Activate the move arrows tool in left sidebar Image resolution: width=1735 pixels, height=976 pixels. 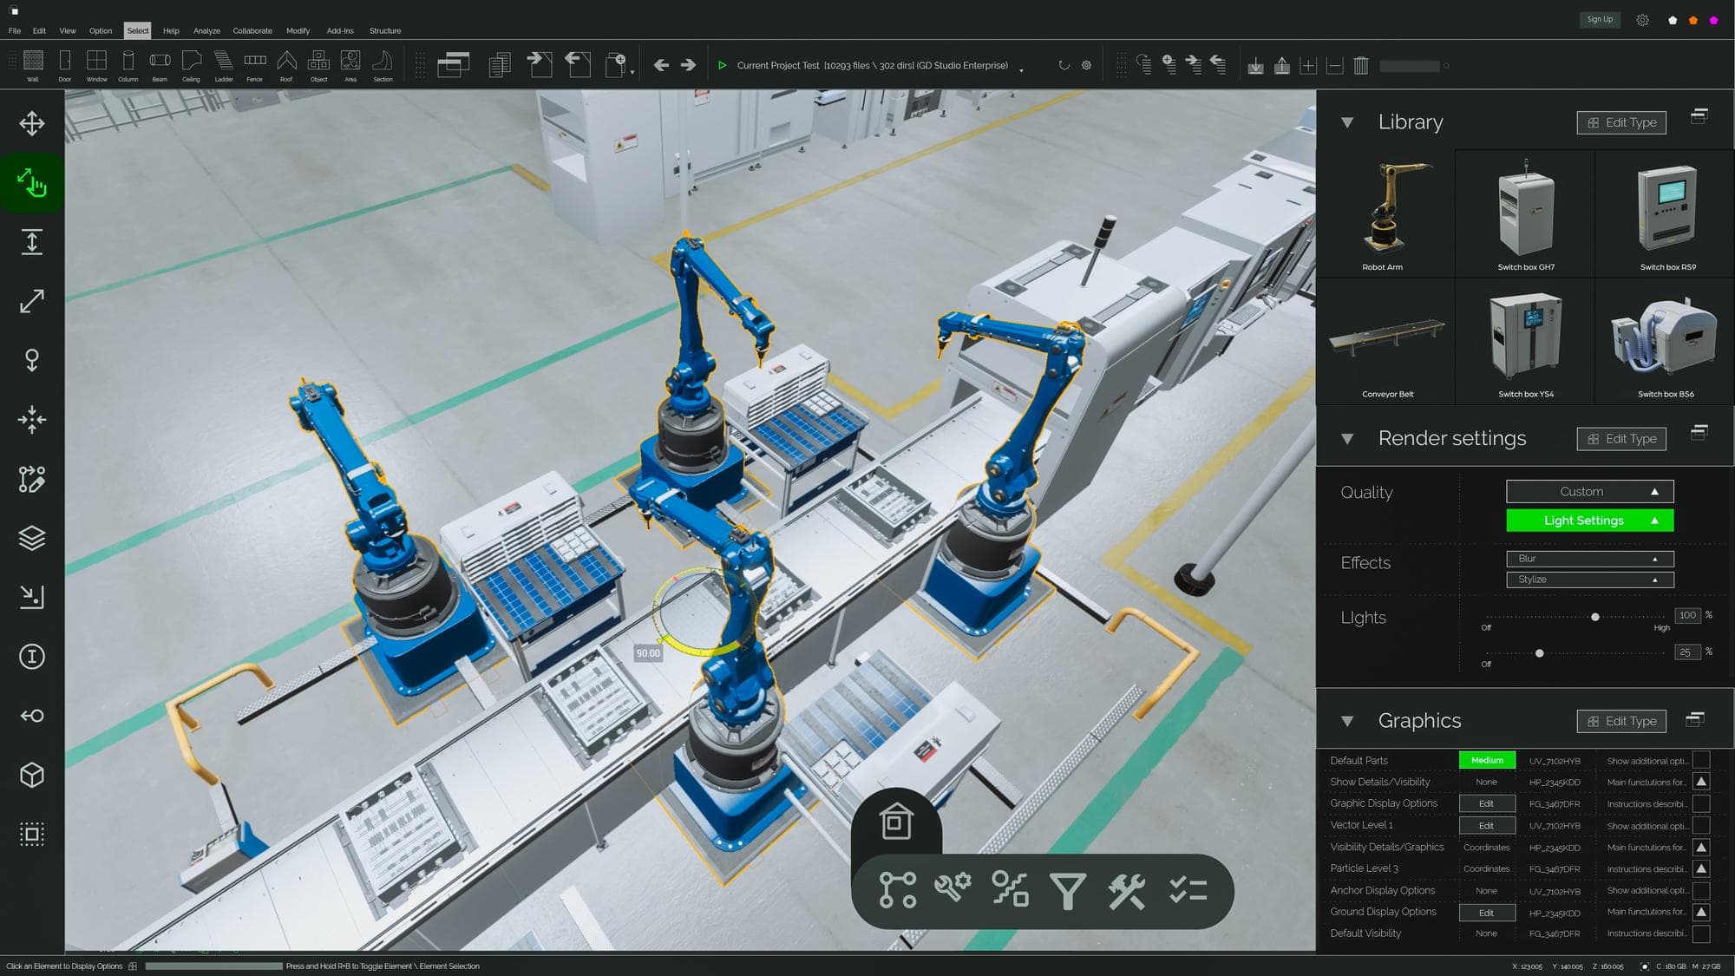32,123
